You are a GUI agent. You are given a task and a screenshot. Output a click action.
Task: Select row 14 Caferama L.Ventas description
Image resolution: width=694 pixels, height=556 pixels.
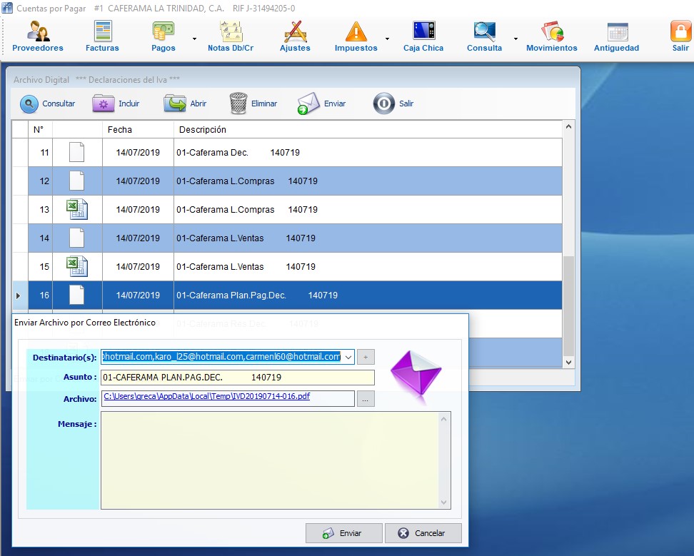246,238
